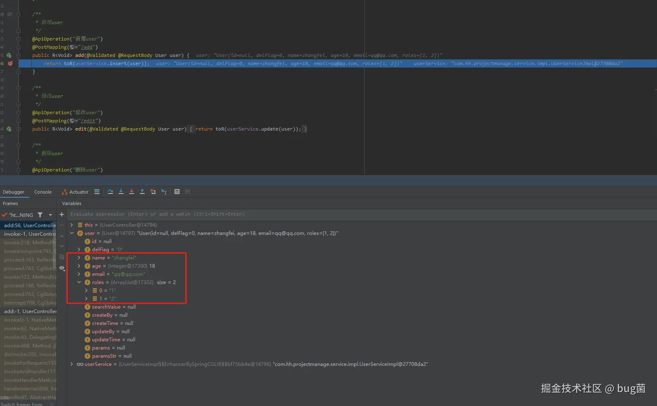Expand the 'this' variable node
The width and height of the screenshot is (657, 406).
point(72,225)
